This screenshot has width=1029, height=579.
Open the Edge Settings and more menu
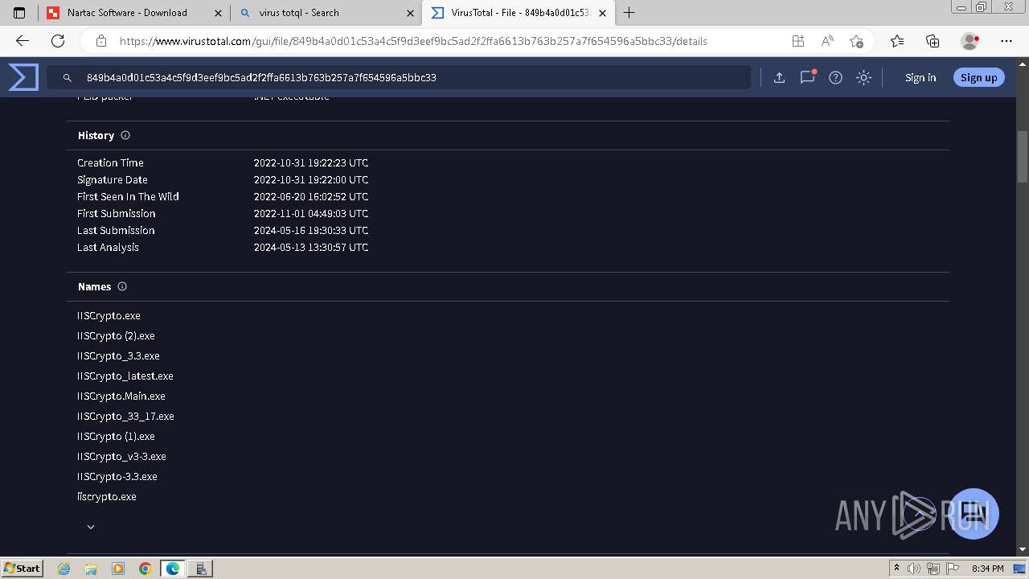tap(1006, 41)
